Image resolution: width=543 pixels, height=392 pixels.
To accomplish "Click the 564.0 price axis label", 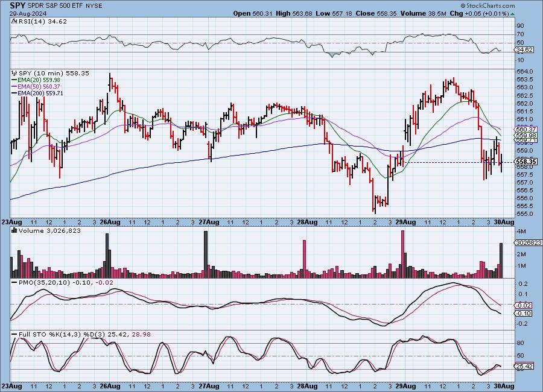I will (525, 72).
